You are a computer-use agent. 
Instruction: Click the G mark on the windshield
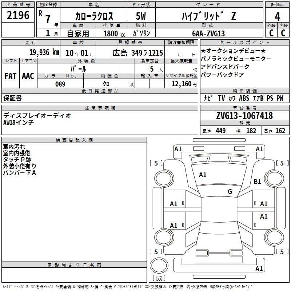[230, 191]
